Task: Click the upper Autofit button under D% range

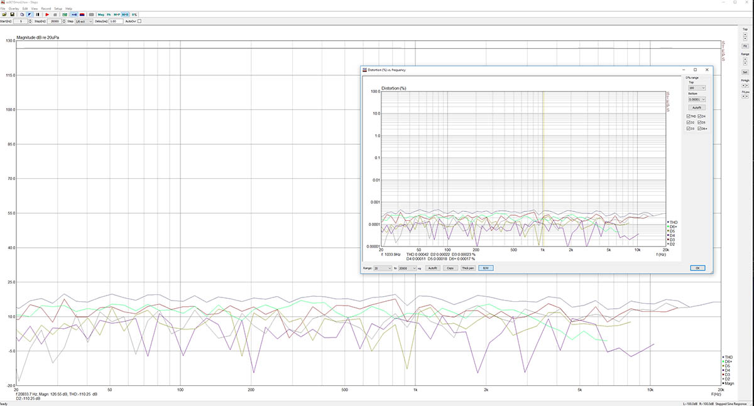Action: (x=697, y=107)
